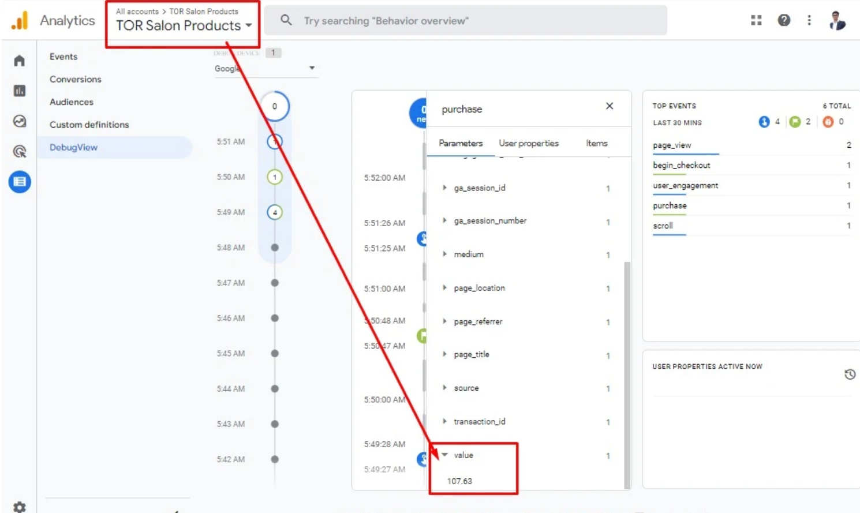Click the green conversions flag icon

coord(795,122)
